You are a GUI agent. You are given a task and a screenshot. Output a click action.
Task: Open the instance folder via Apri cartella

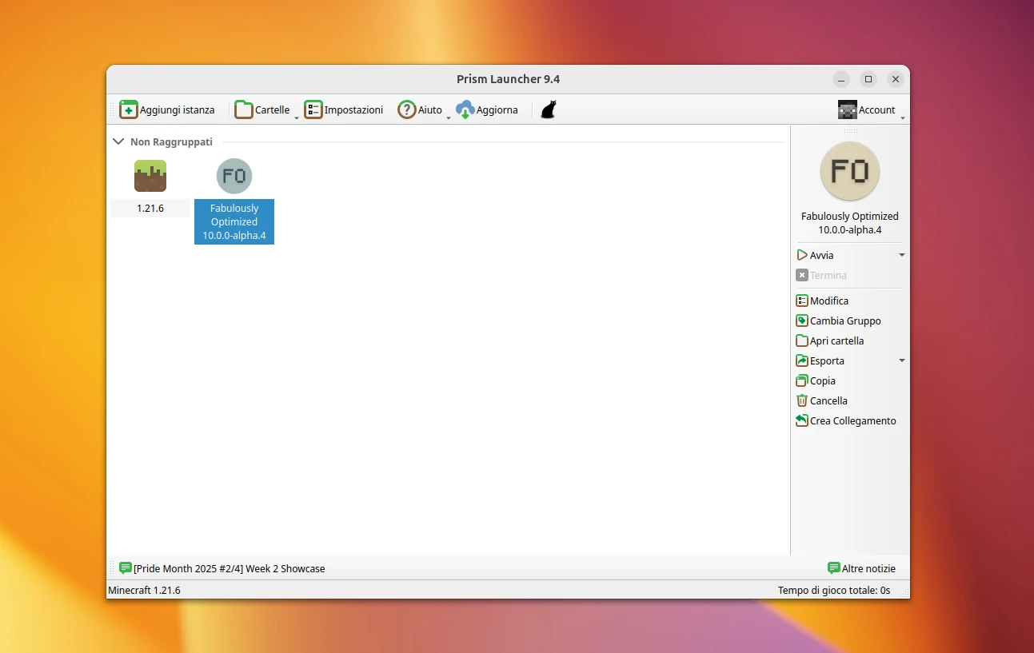(x=800, y=340)
